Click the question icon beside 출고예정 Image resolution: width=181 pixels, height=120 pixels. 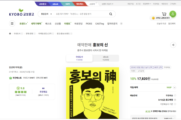(175, 100)
